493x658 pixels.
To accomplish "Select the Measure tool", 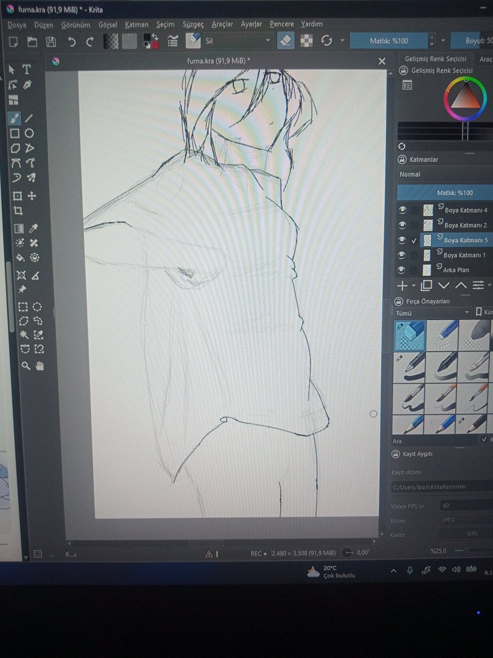I will 35,275.
